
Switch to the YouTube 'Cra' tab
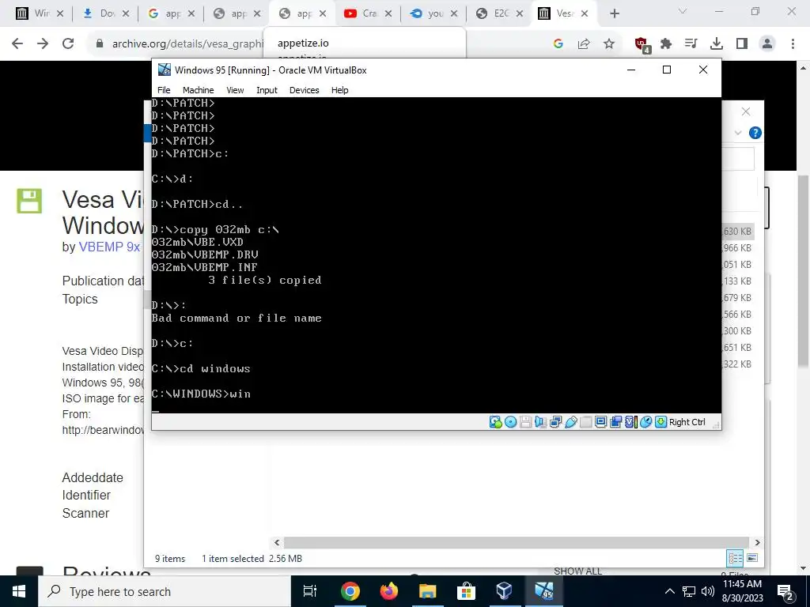(x=360, y=13)
